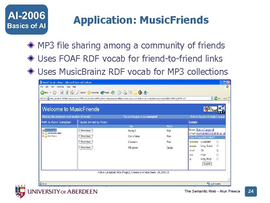Click the RDF logo in page header
The width and height of the screenshot is (270, 203).
tap(222, 109)
